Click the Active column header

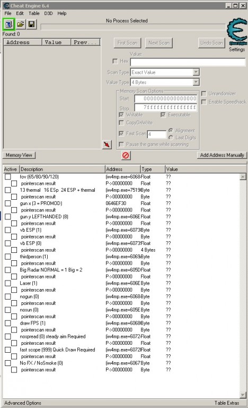[12, 169]
